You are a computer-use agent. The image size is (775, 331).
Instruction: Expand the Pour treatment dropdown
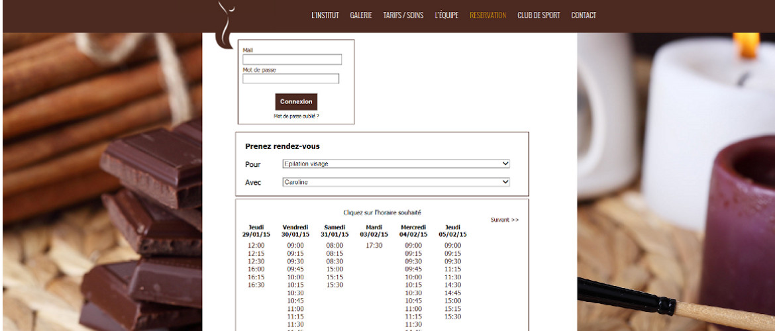(396, 164)
